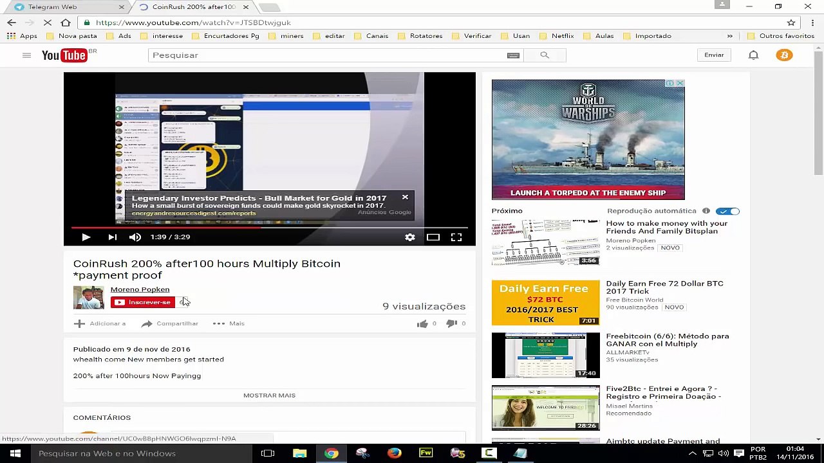The height and width of the screenshot is (463, 824).
Task: Switch to theater mode
Action: [433, 237]
